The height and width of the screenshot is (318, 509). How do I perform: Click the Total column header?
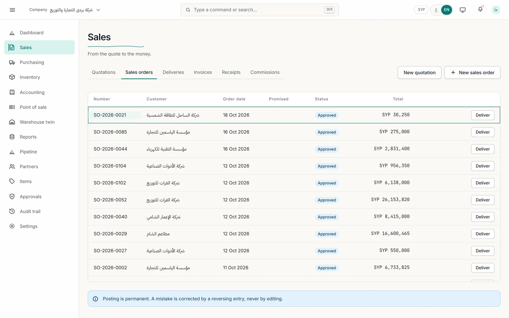tap(398, 99)
